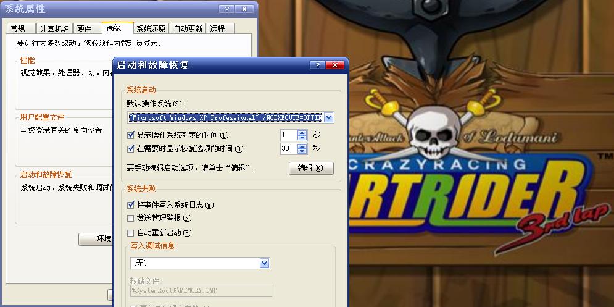This screenshot has width=614, height=307.
Task: Click the recovery options time field showing 30
Action: pyautogui.click(x=289, y=149)
